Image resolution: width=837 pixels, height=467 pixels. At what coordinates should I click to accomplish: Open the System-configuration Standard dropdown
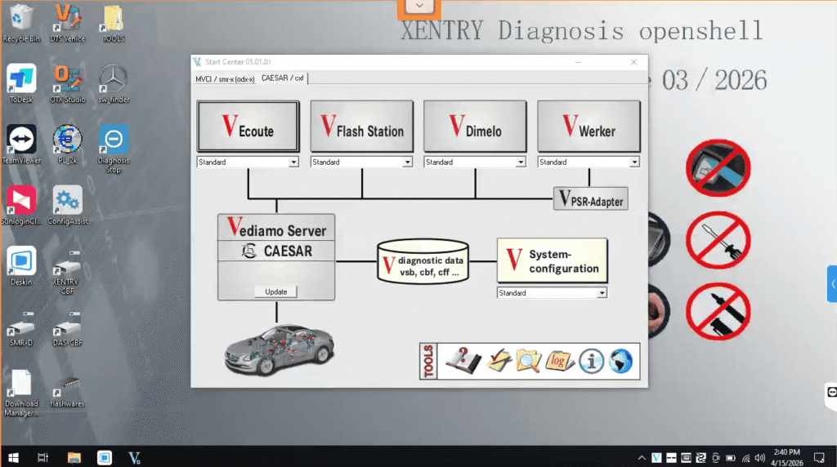[602, 293]
